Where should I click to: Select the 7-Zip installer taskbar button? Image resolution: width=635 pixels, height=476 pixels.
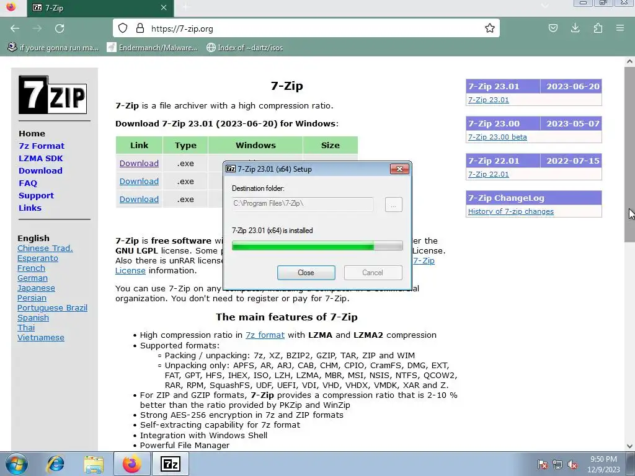tap(171, 464)
